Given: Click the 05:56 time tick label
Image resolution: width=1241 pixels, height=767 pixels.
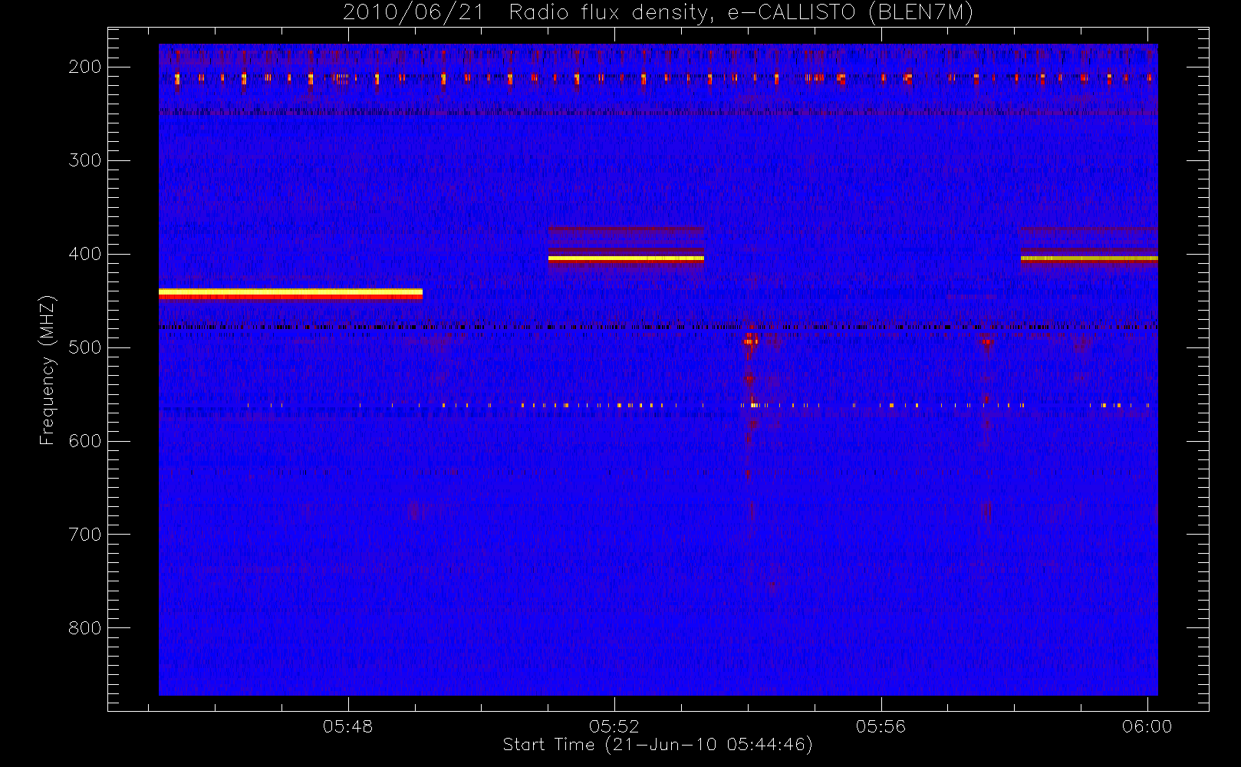Looking at the screenshot, I should coord(881,726).
